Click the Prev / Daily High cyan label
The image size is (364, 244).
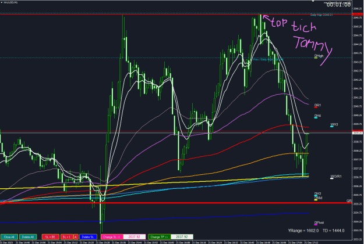pos(268,59)
